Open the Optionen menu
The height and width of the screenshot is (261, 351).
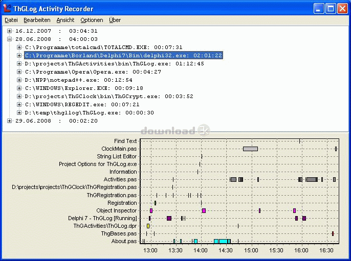[92, 20]
